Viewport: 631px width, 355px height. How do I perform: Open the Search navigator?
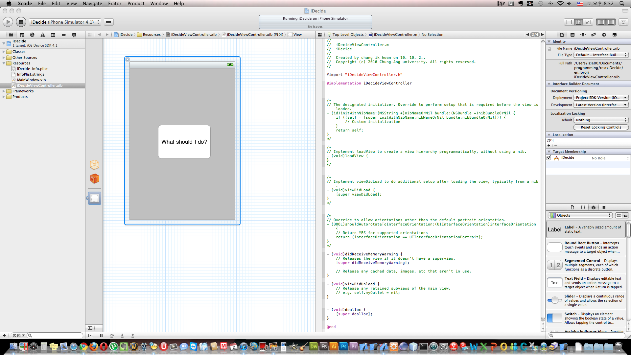32,35
